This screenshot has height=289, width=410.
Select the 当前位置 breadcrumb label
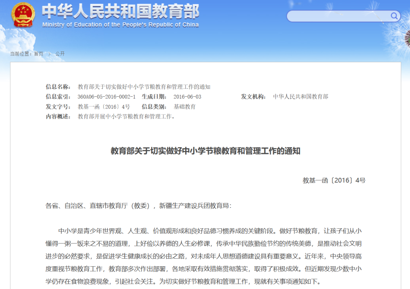coord(21,54)
